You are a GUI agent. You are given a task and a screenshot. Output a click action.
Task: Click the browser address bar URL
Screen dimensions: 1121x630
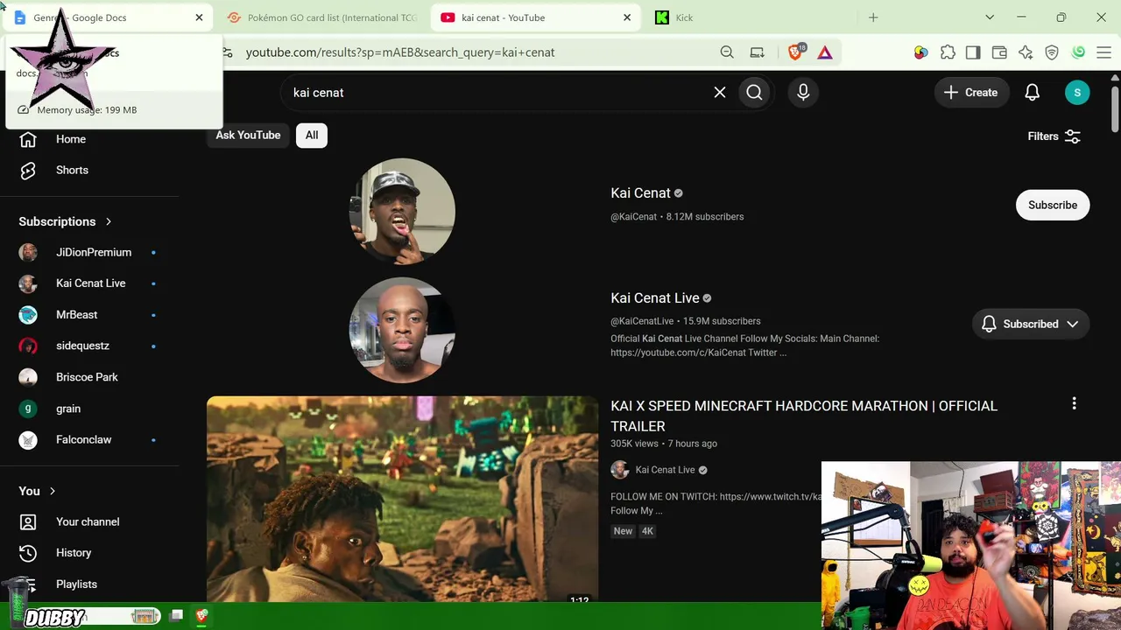tap(400, 52)
